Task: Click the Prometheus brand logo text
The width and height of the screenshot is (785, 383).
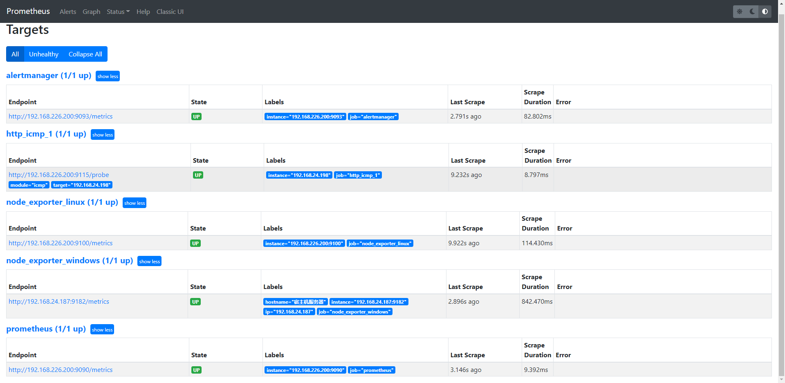Action: 28,11
